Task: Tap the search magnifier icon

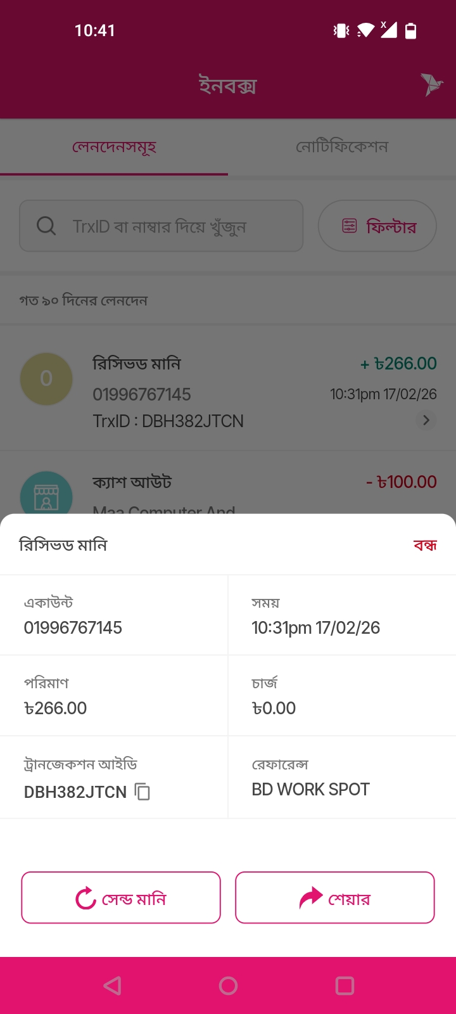Action: [x=46, y=226]
